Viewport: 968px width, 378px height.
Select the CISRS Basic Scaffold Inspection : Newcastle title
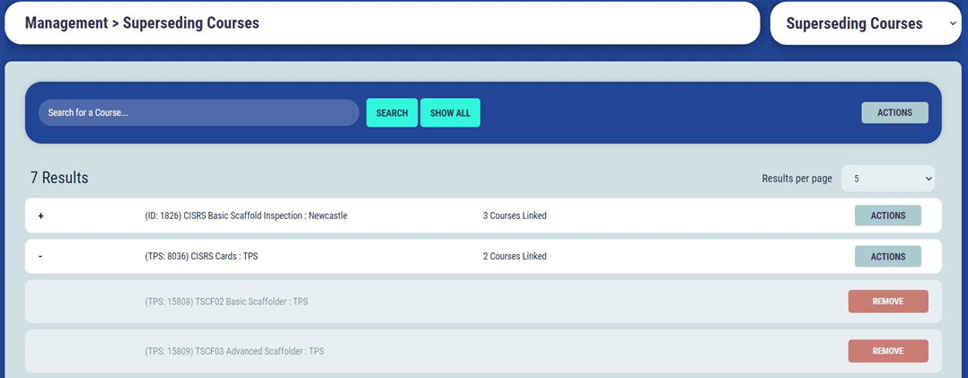coord(245,216)
